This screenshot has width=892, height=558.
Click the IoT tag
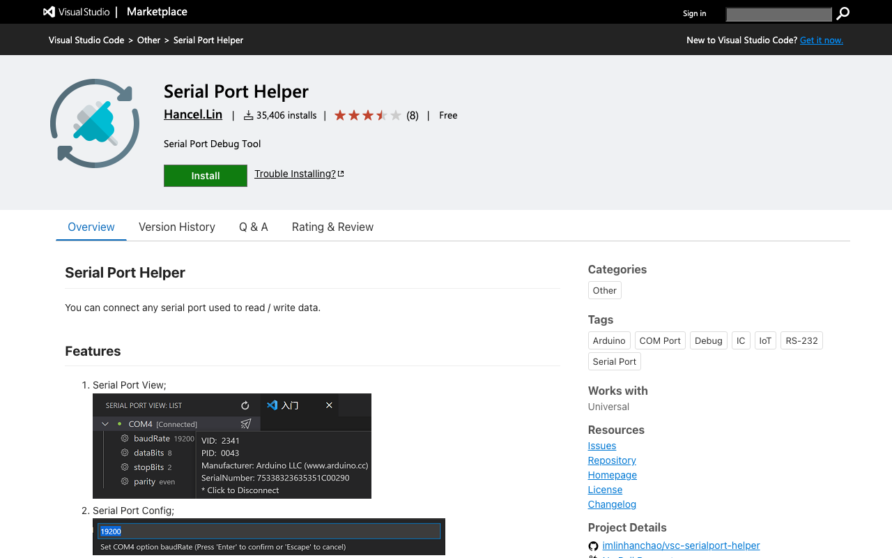pyautogui.click(x=765, y=340)
